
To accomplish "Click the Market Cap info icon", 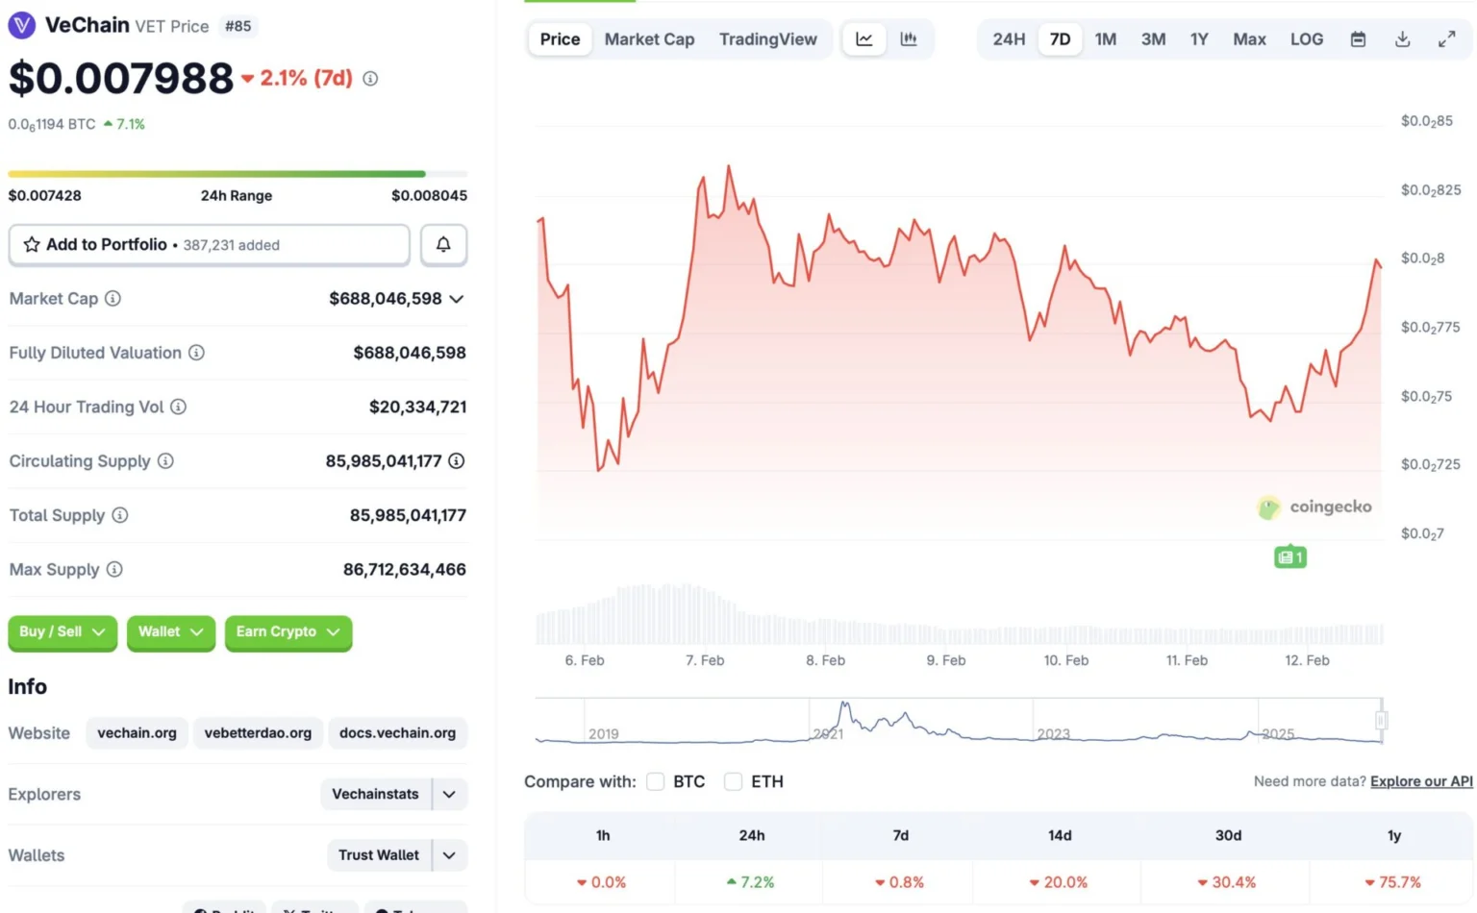I will click(113, 299).
